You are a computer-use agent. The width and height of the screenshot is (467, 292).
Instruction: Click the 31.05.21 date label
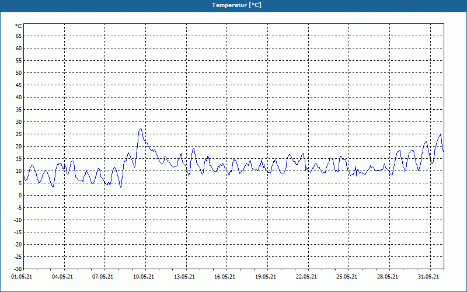428,277
